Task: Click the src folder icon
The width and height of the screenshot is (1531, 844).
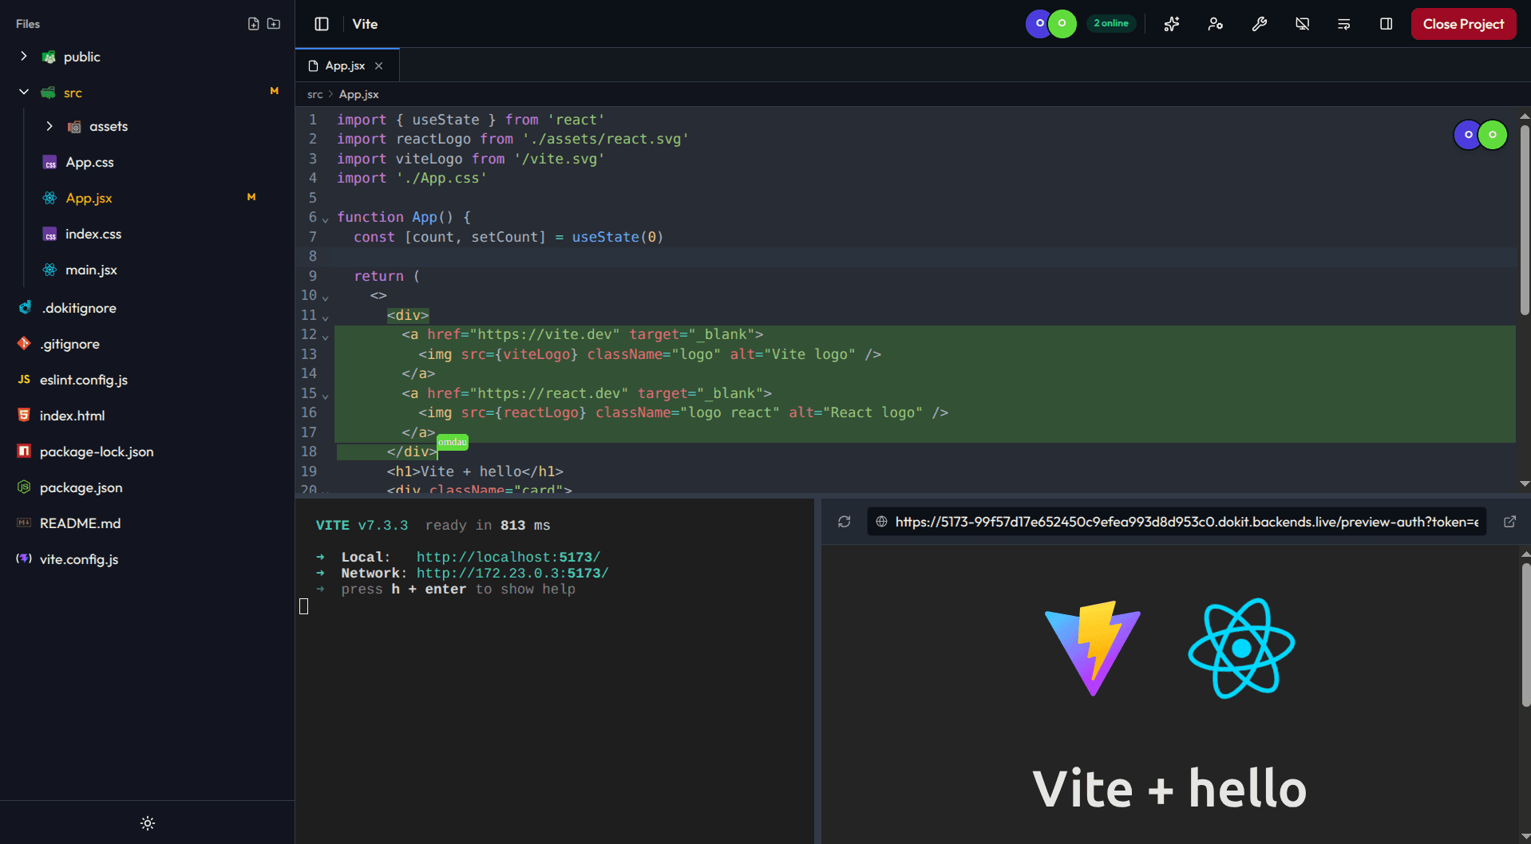Action: (x=49, y=93)
